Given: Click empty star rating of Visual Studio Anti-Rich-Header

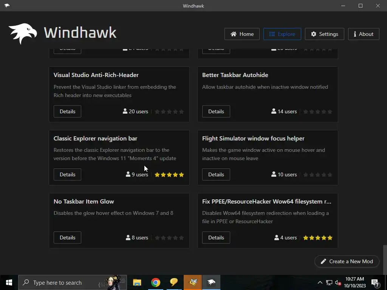Looking at the screenshot, I should point(169,112).
